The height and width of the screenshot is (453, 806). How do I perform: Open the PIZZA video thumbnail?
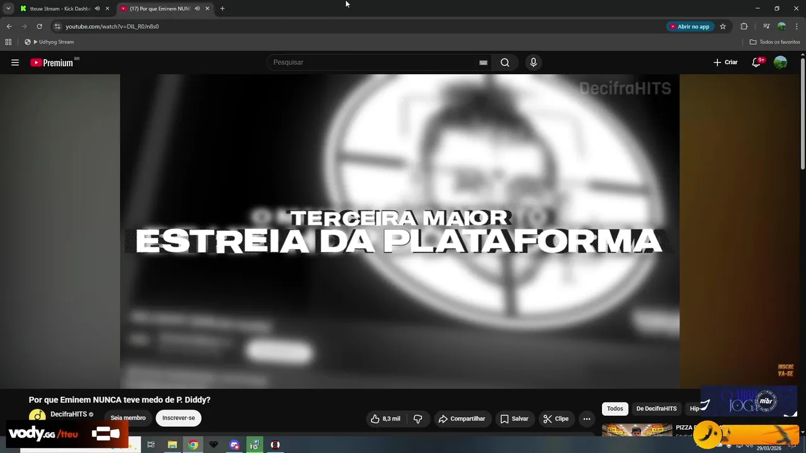tap(637, 430)
